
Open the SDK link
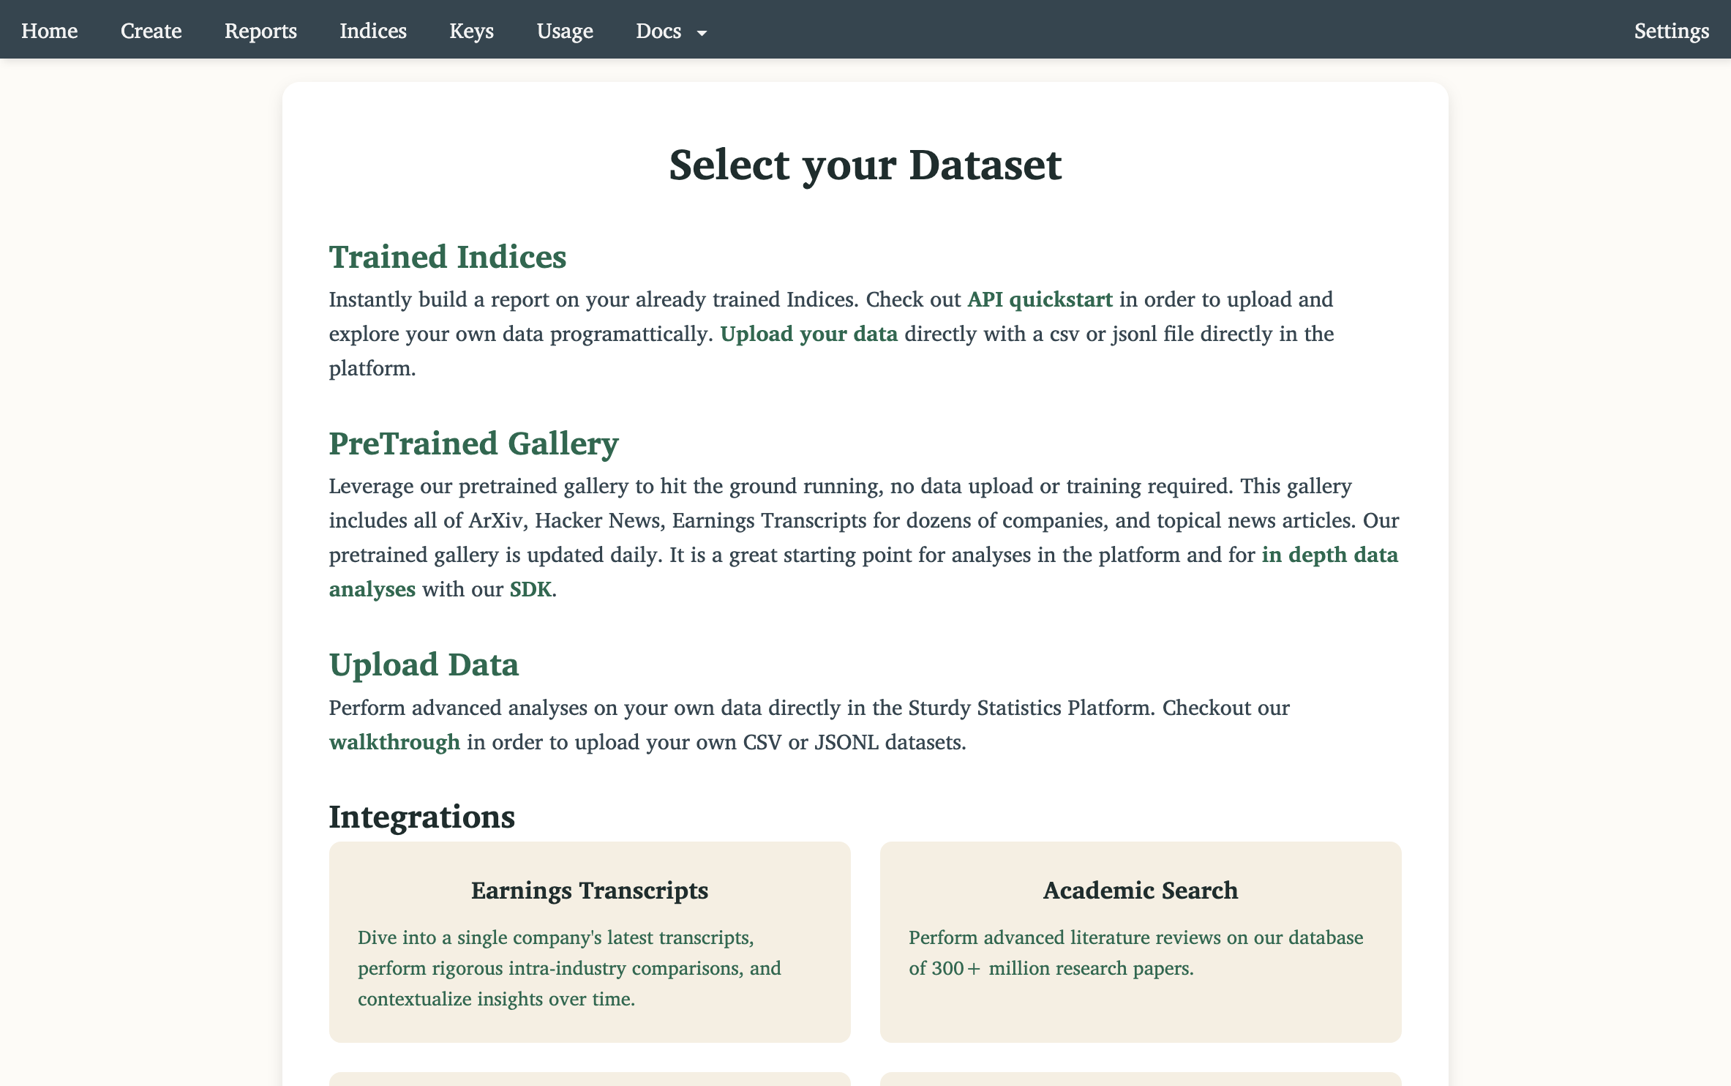coord(529,588)
